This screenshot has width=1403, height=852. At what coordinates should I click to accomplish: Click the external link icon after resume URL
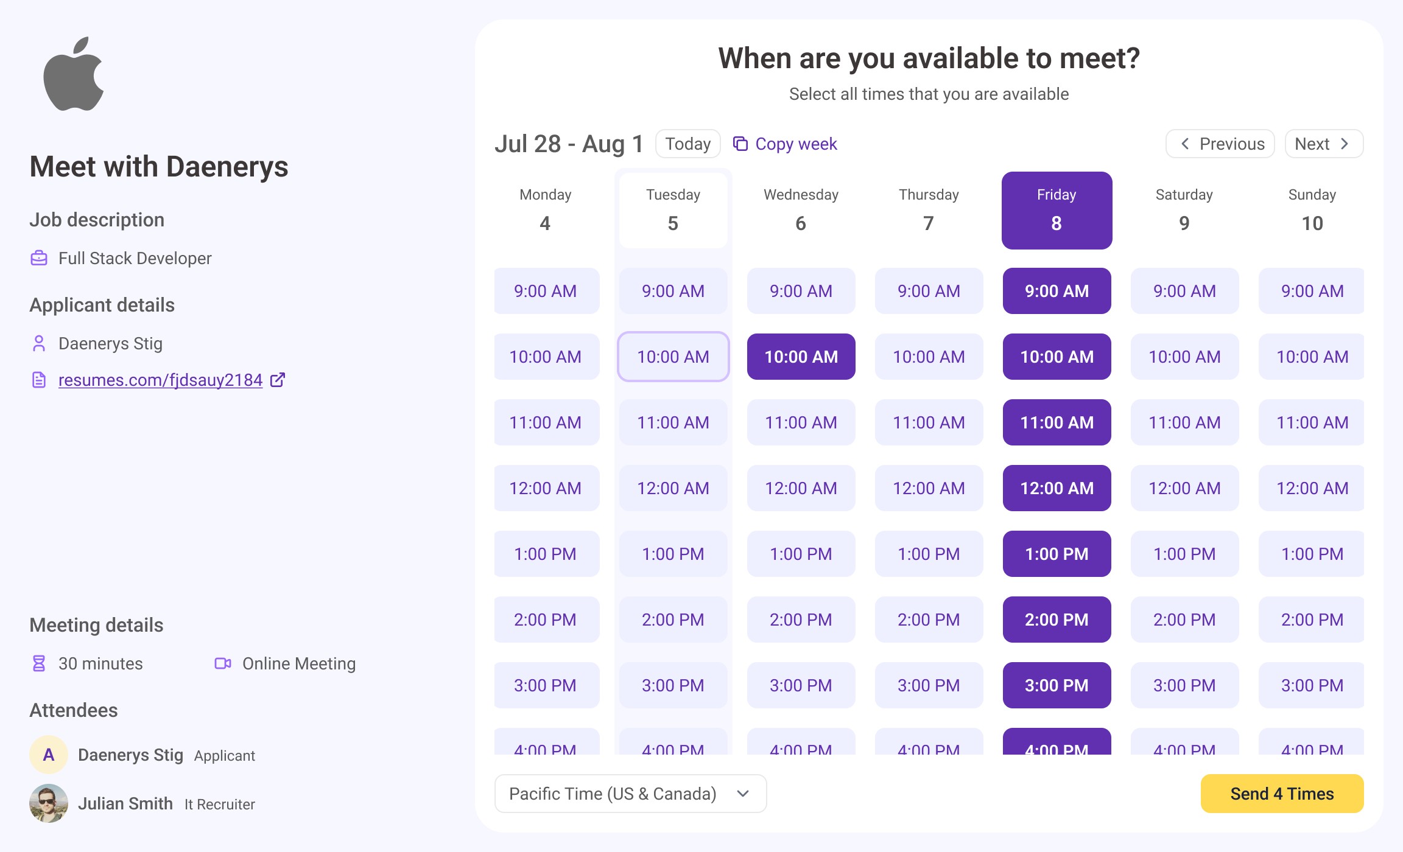point(278,380)
